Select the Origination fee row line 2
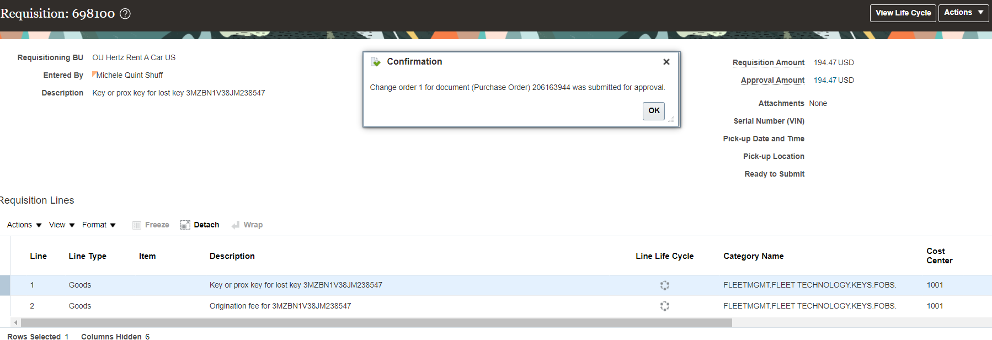 pyautogui.click(x=280, y=306)
